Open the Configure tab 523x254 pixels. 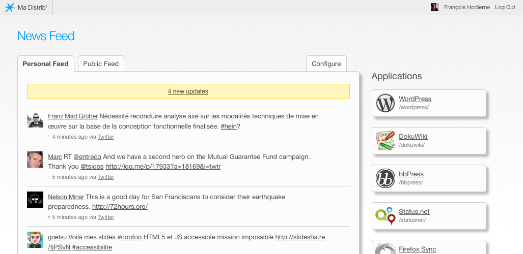(326, 64)
